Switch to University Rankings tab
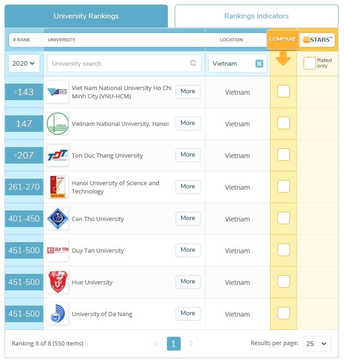 click(x=86, y=16)
